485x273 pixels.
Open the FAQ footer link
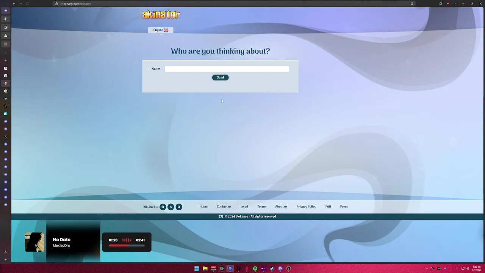[328, 207]
